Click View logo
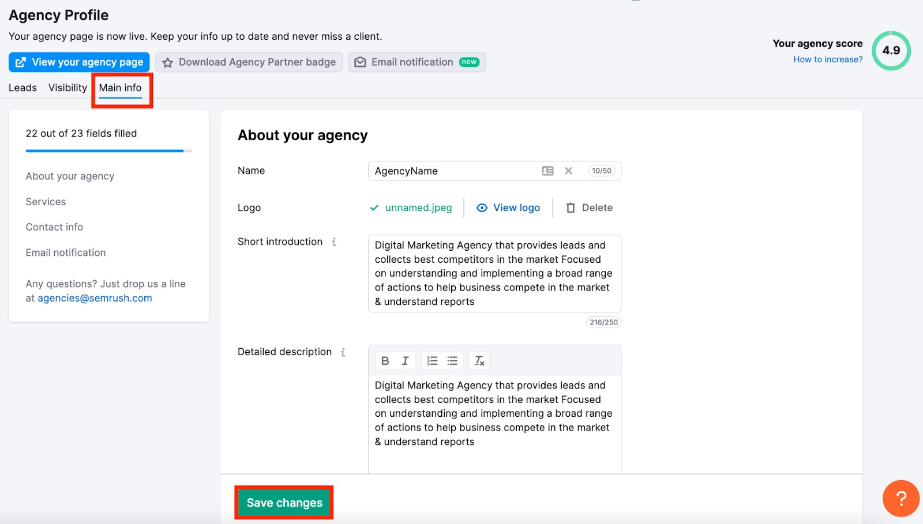Image resolution: width=923 pixels, height=524 pixels. tap(508, 208)
